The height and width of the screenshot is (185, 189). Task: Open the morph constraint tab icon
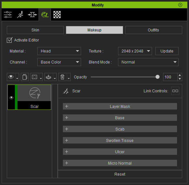point(32,15)
